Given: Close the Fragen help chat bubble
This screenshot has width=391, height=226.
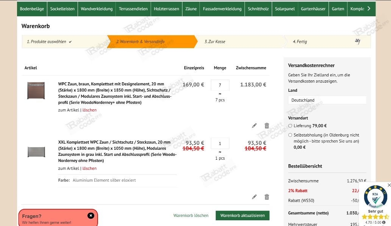Looking at the screenshot, I should [x=91, y=215].
